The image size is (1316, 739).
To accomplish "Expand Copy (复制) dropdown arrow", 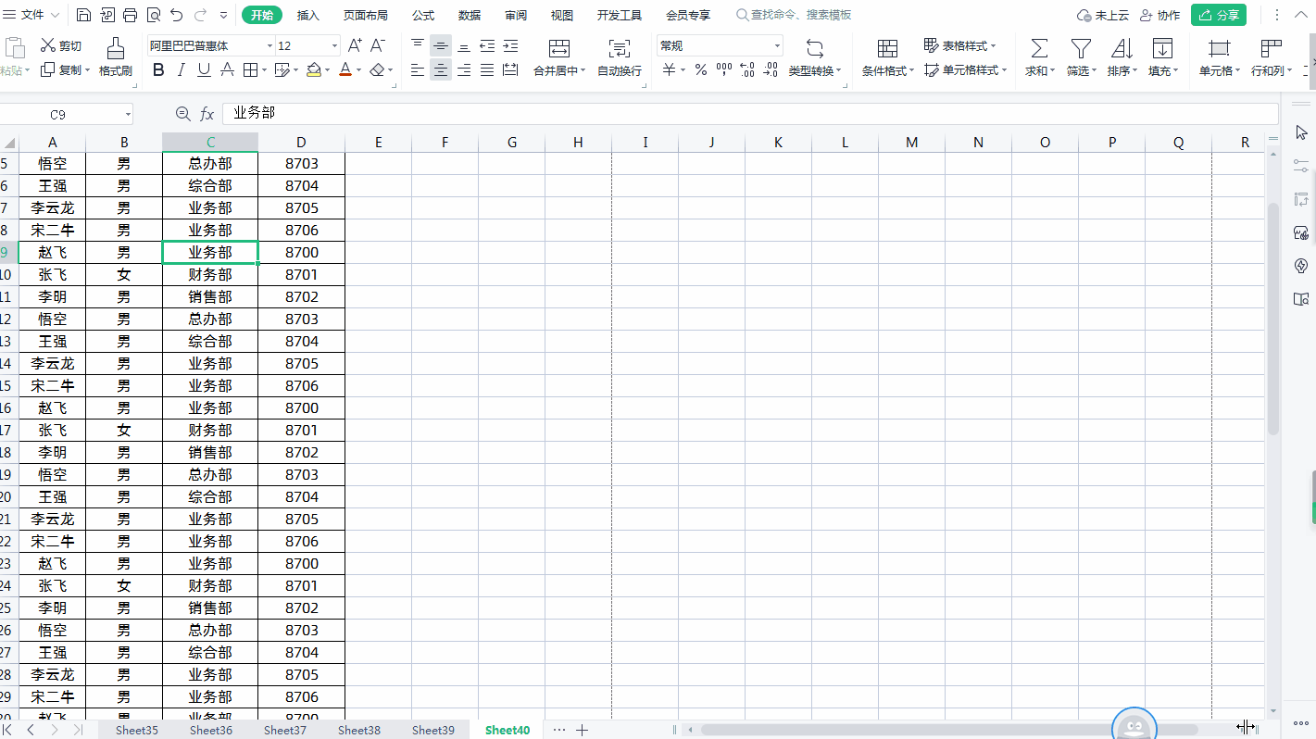I will [x=87, y=70].
